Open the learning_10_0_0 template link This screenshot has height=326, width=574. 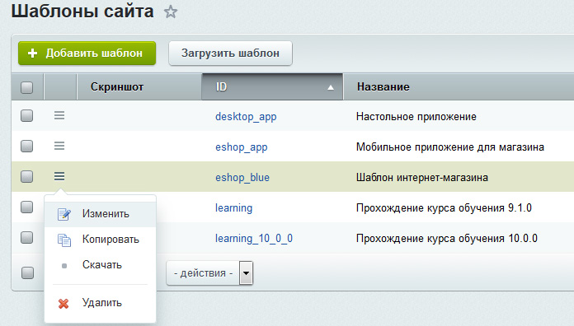pos(254,239)
